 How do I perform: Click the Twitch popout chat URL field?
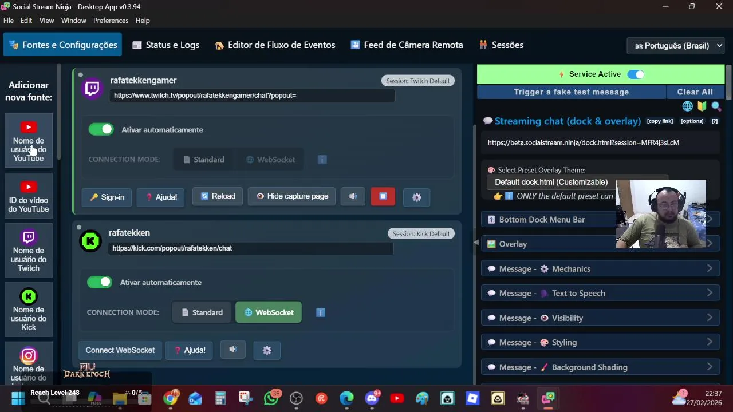pyautogui.click(x=252, y=96)
